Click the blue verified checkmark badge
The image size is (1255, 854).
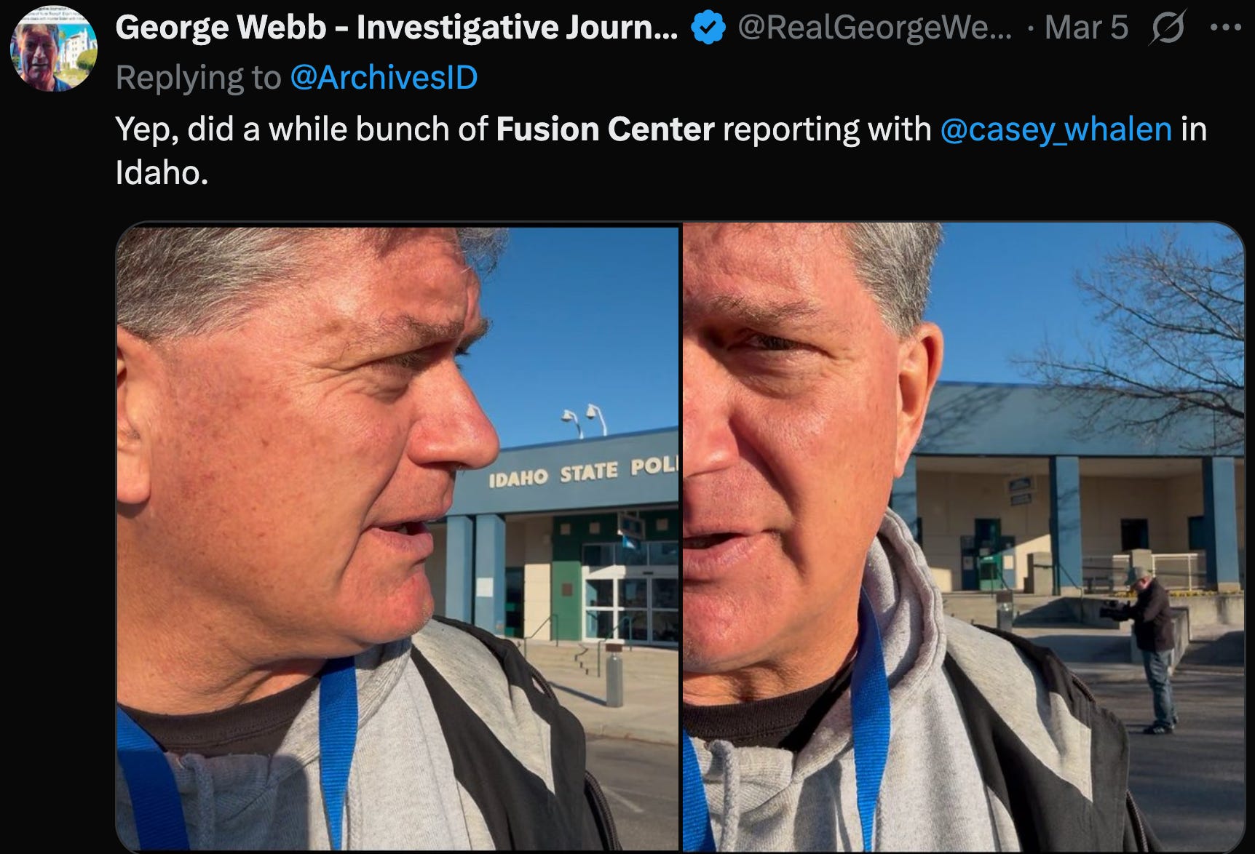pos(708,28)
